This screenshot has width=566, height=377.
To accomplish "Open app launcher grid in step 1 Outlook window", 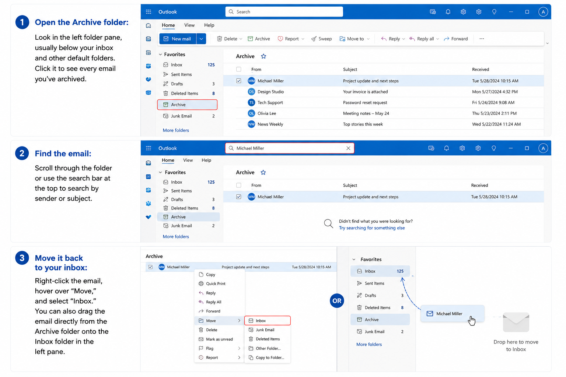I will (149, 12).
